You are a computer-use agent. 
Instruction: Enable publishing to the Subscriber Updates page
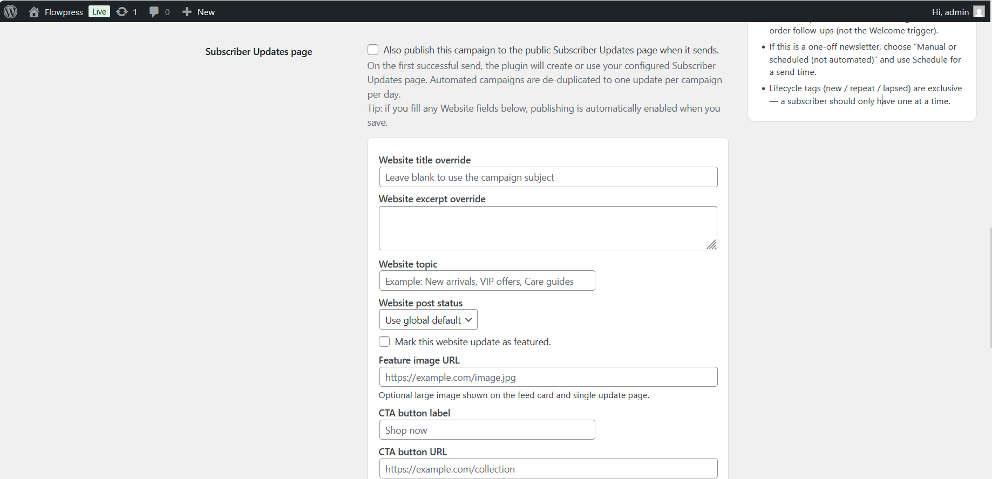pos(373,50)
